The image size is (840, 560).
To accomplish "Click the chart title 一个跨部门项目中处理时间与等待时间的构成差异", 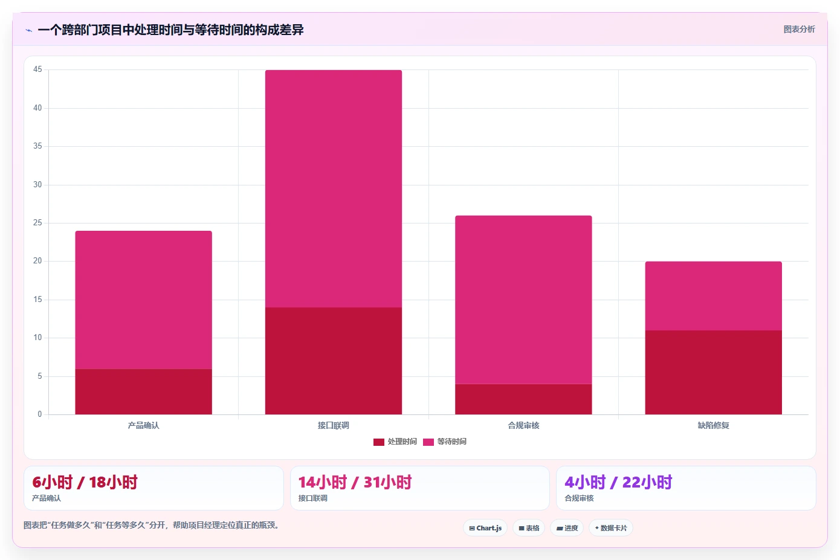I will click(170, 30).
